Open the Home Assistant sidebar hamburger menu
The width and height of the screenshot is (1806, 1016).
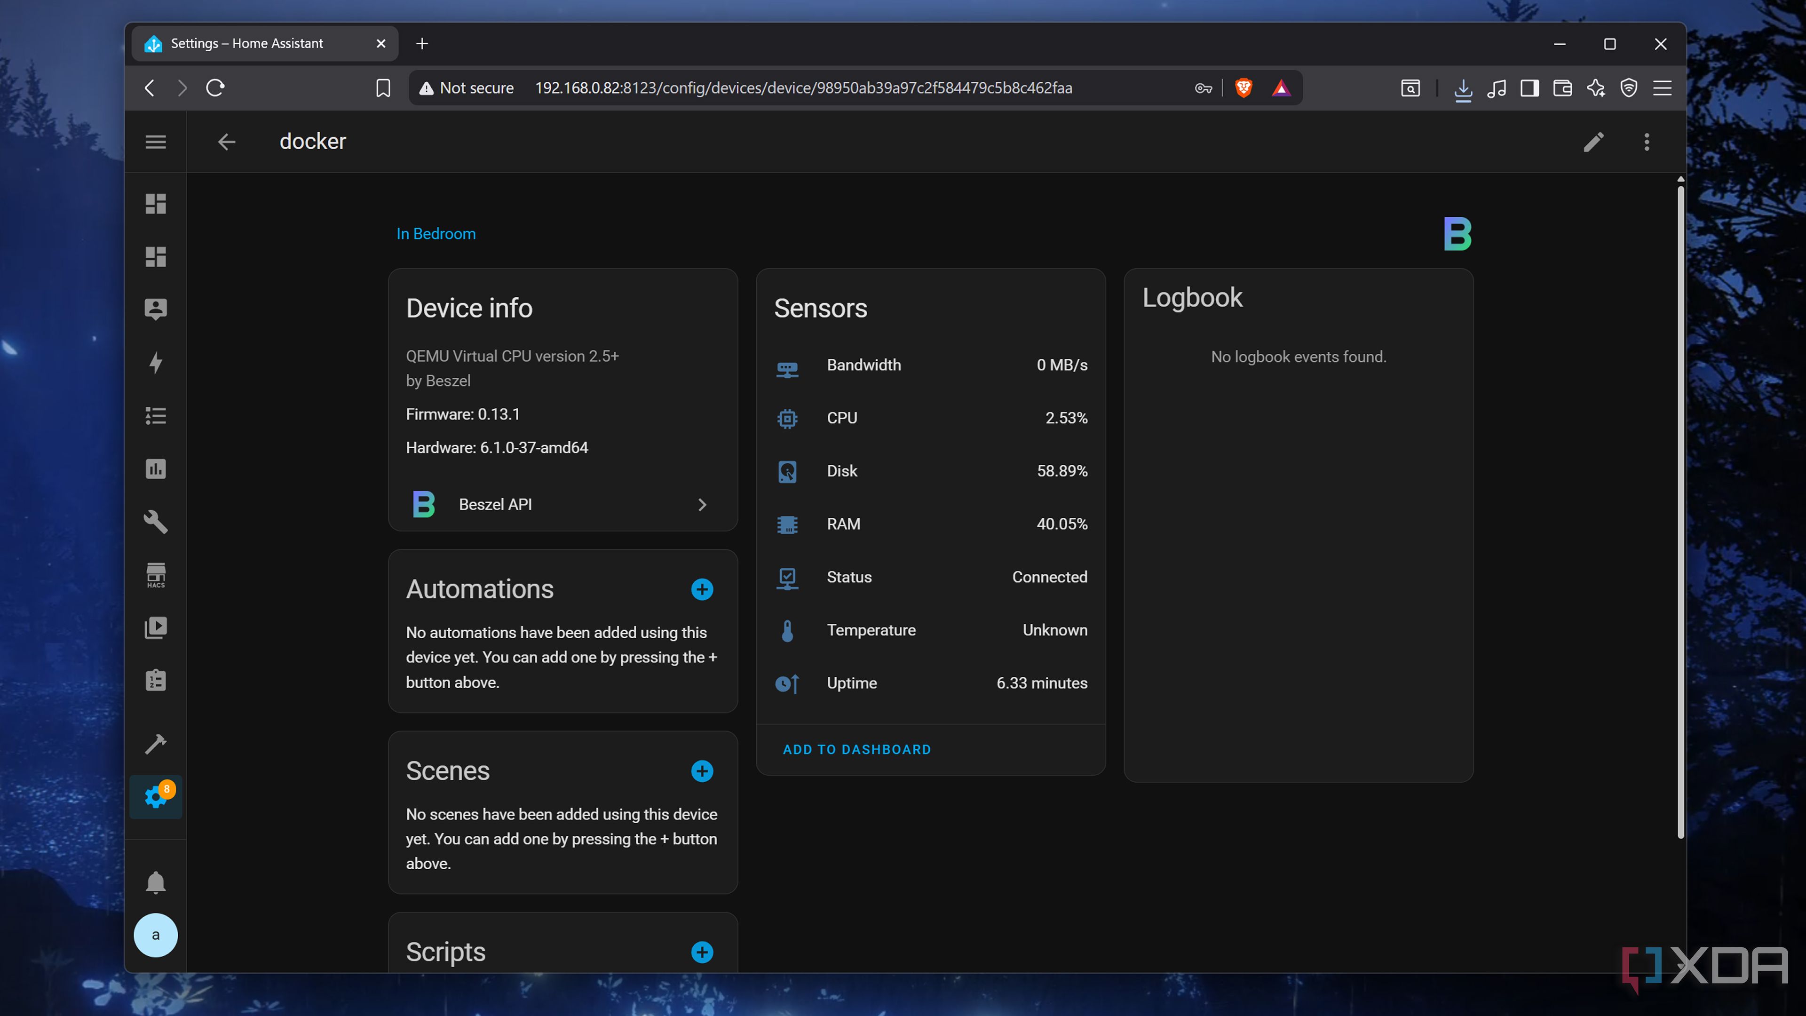(x=156, y=142)
